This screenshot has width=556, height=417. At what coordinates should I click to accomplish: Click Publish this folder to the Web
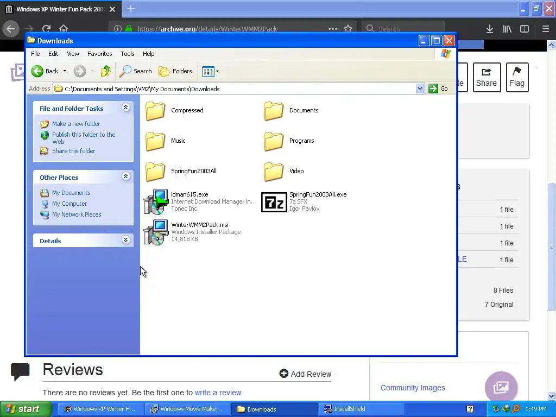(84, 138)
